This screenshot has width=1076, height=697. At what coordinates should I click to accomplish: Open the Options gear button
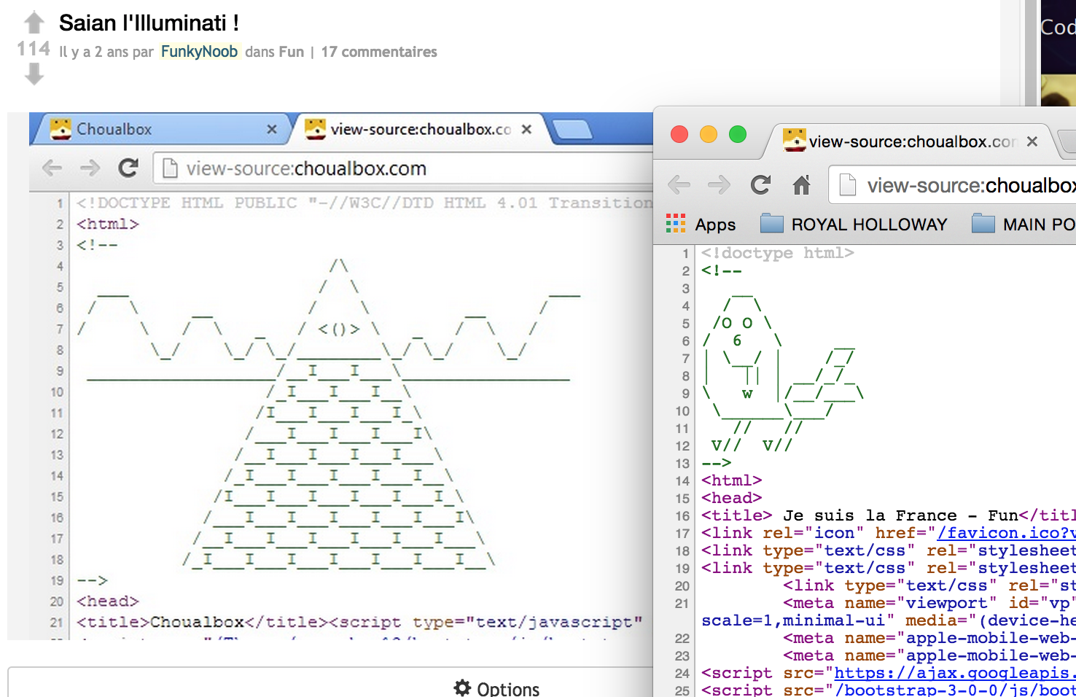point(496,688)
